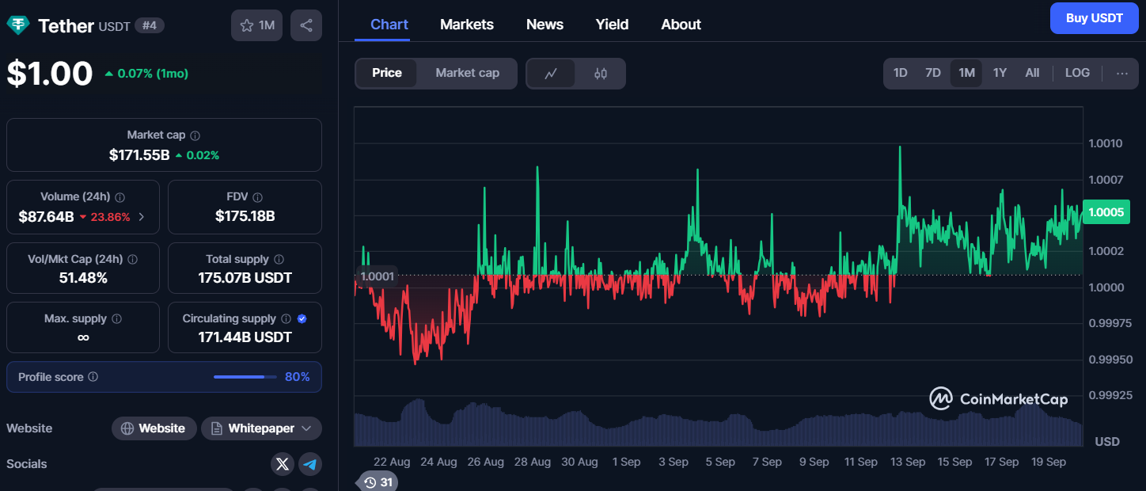Expand the Whitepaper dropdown
This screenshot has height=491, width=1146.
coord(261,428)
